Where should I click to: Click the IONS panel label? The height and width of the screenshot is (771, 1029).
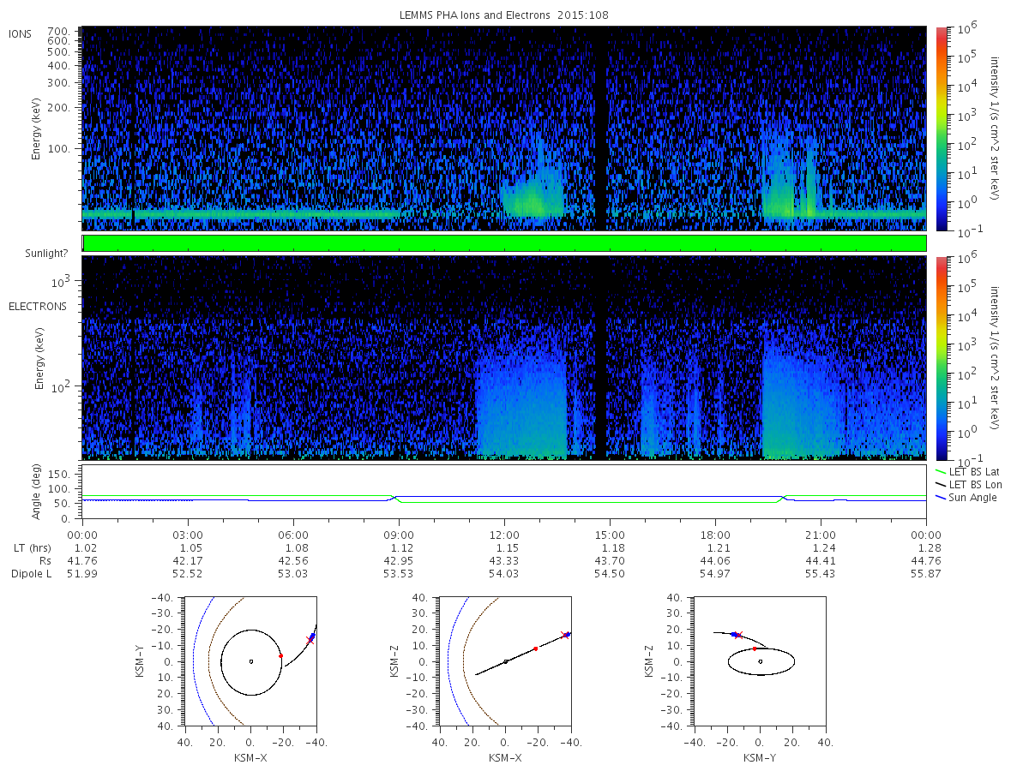pyautogui.click(x=21, y=33)
